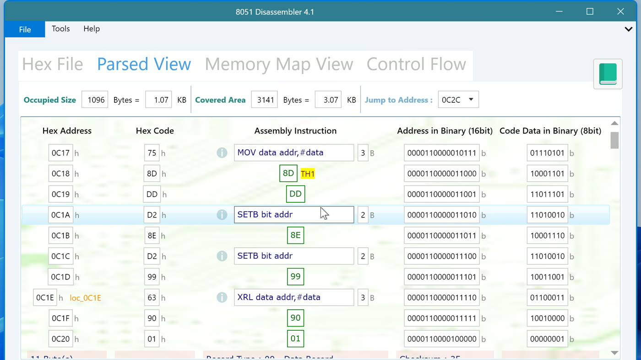Open the Control Flow tab
The width and height of the screenshot is (641, 360).
click(416, 64)
